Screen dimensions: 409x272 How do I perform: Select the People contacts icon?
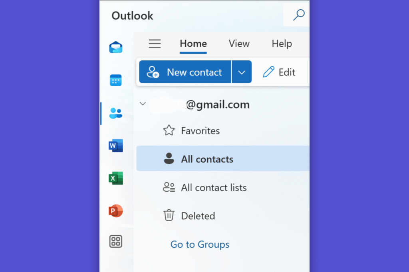click(x=116, y=113)
